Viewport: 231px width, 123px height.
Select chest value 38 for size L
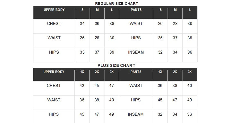112,24
